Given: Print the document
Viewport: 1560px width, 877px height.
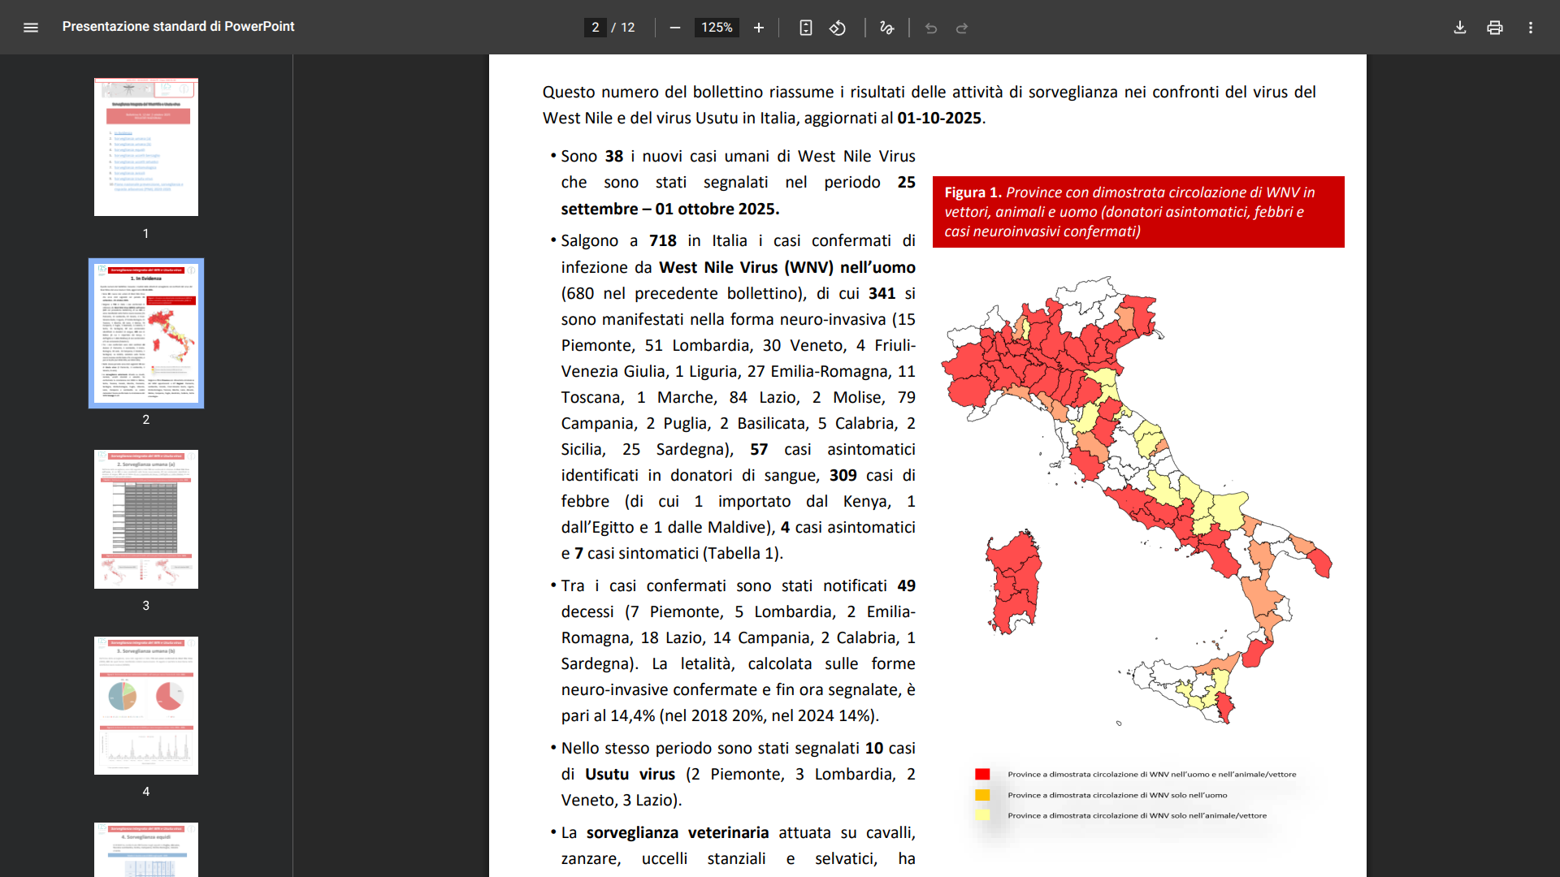Looking at the screenshot, I should (1495, 28).
